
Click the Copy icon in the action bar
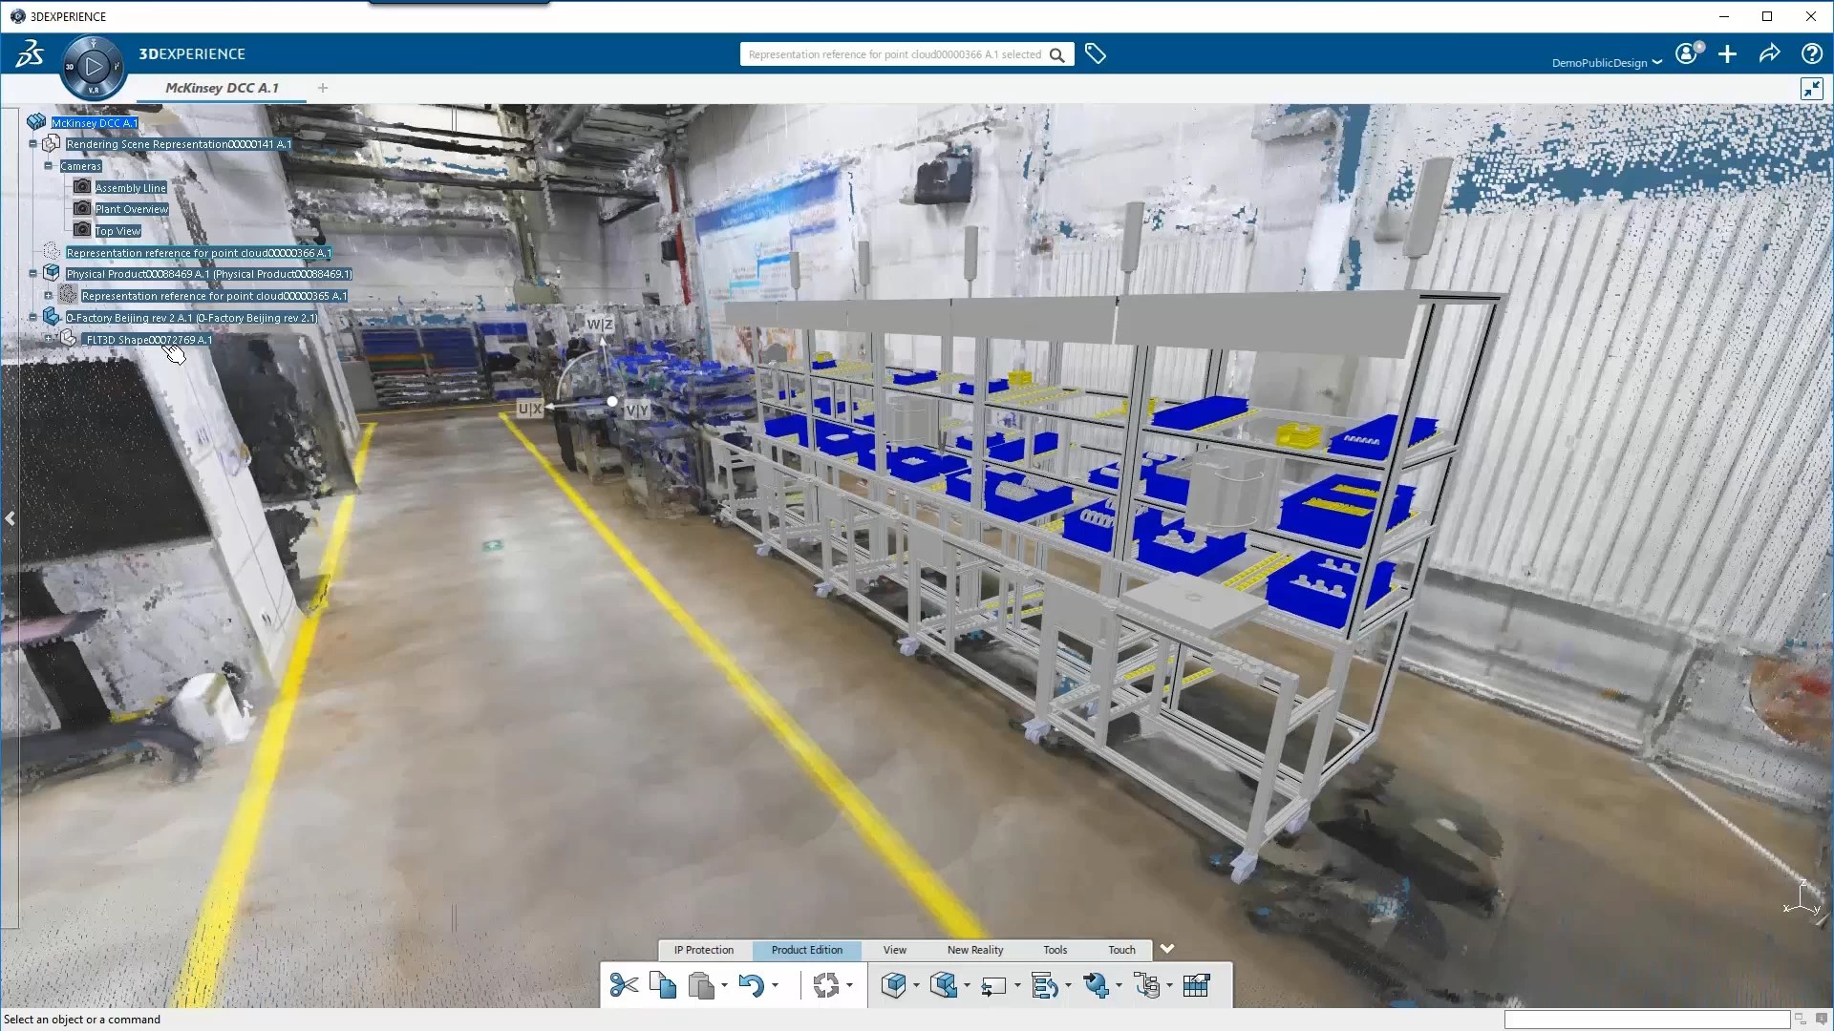pos(663,985)
